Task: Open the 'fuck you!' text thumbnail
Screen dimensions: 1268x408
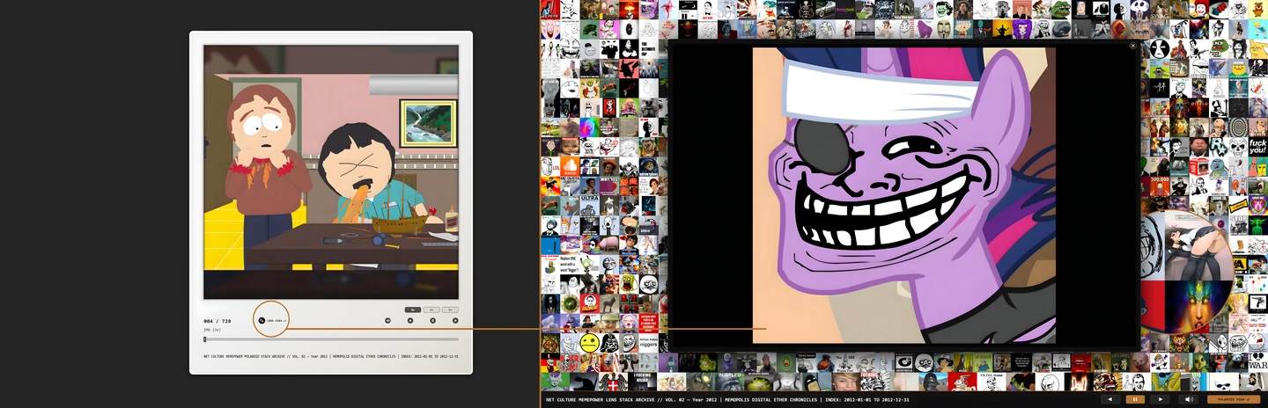Action: [1257, 146]
